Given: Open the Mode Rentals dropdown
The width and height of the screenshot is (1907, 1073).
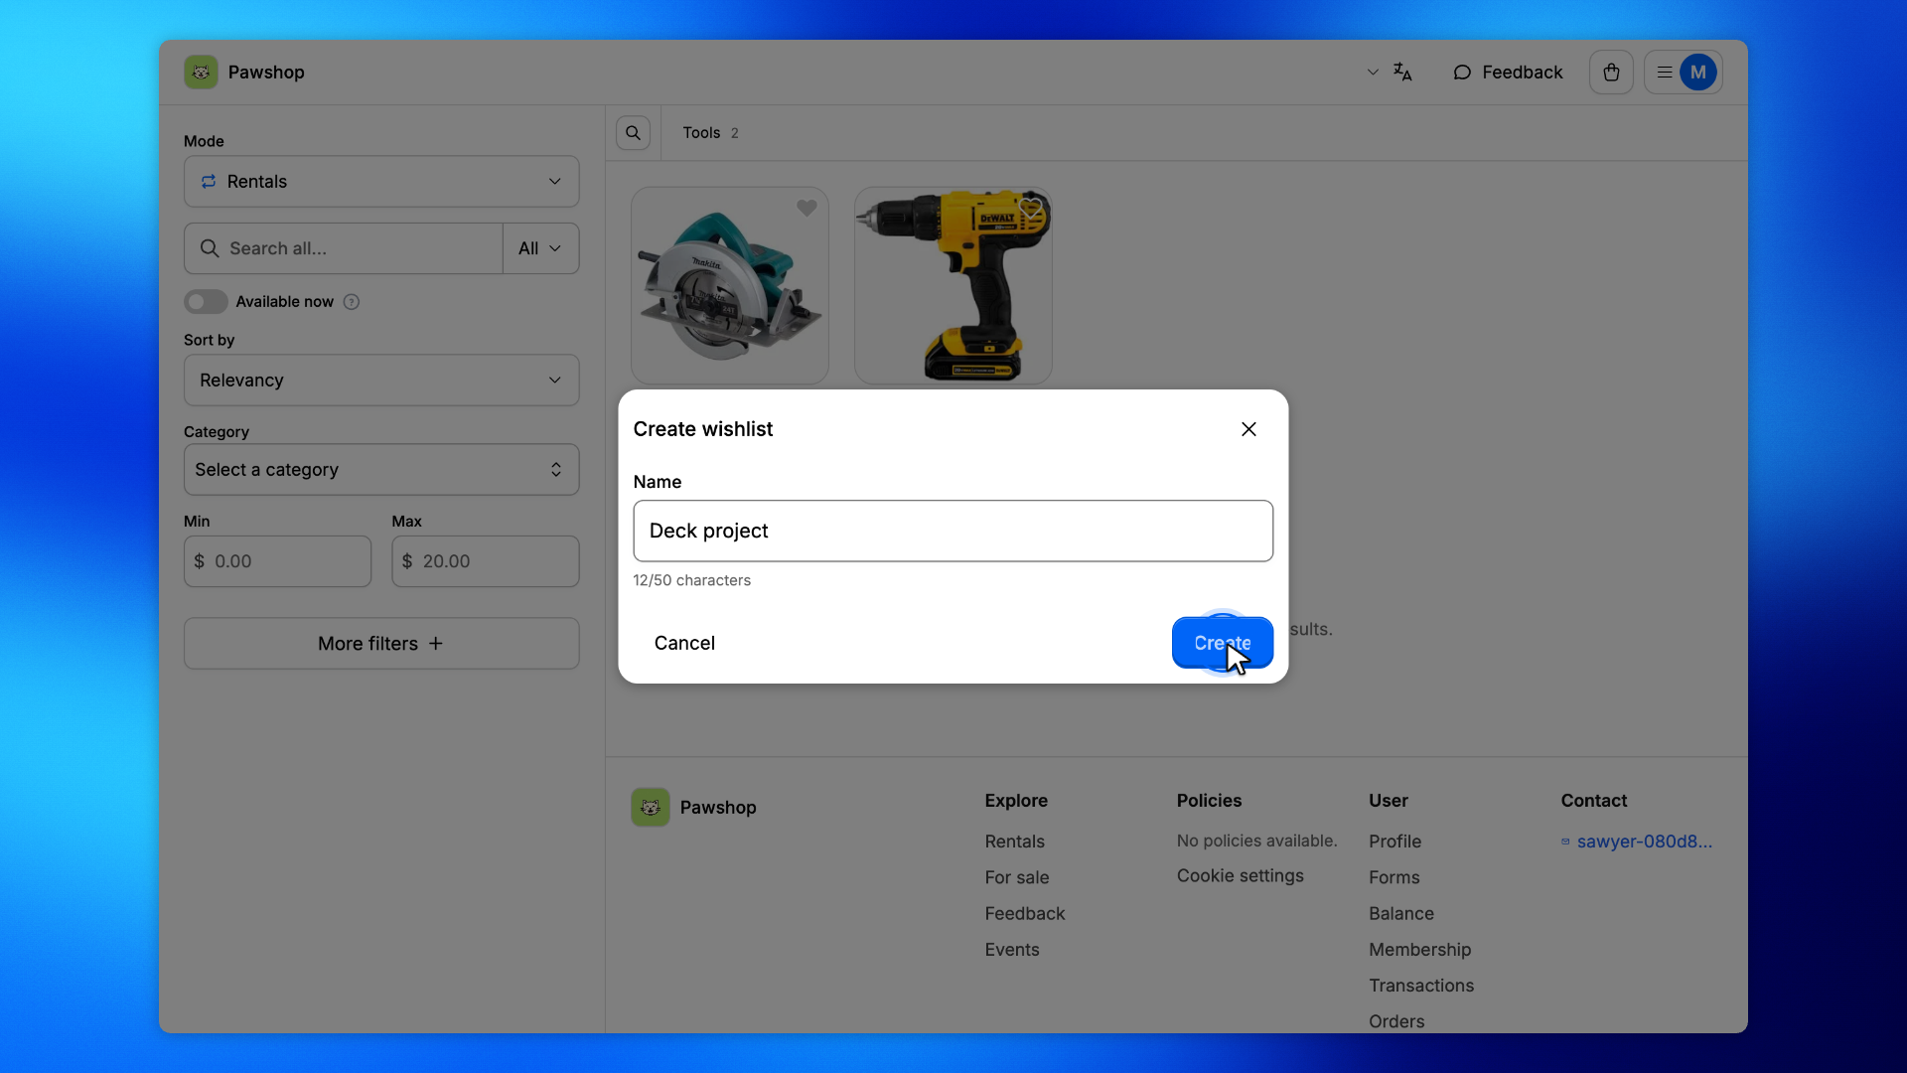Looking at the screenshot, I should point(381,182).
